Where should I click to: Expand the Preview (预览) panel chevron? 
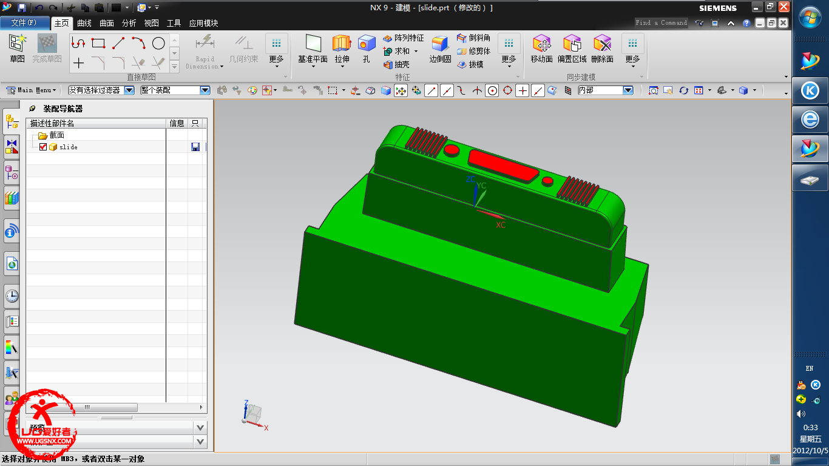point(201,428)
